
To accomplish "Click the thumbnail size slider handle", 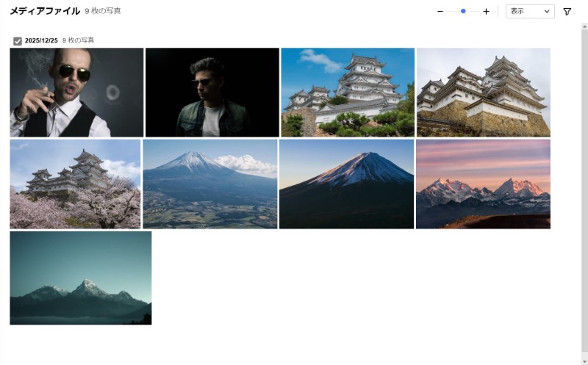I will point(463,12).
